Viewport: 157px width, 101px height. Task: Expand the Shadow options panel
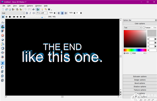click(x=140, y=87)
